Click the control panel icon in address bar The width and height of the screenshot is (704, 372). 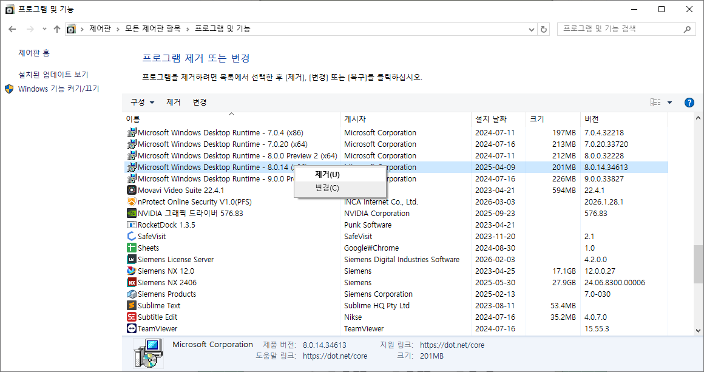[x=71, y=29]
